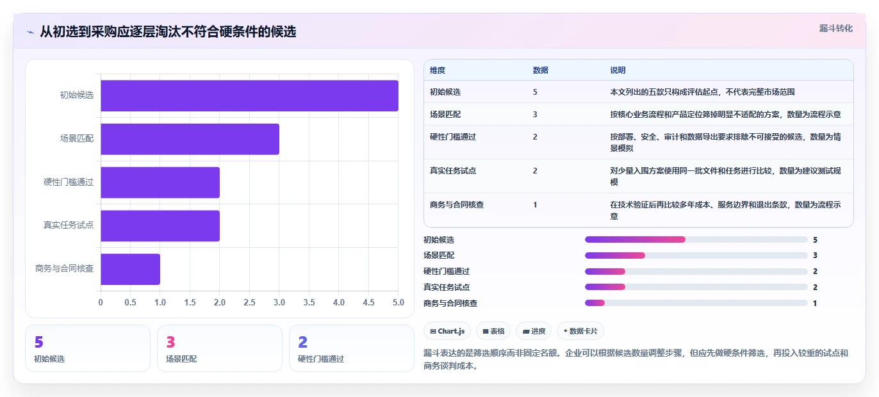The width and height of the screenshot is (879, 397).
Task: Click the 真实任务试点 progress bar
Action: [696, 288]
